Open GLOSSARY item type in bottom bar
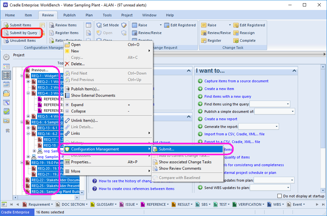The image size is (327, 216). click(x=104, y=204)
